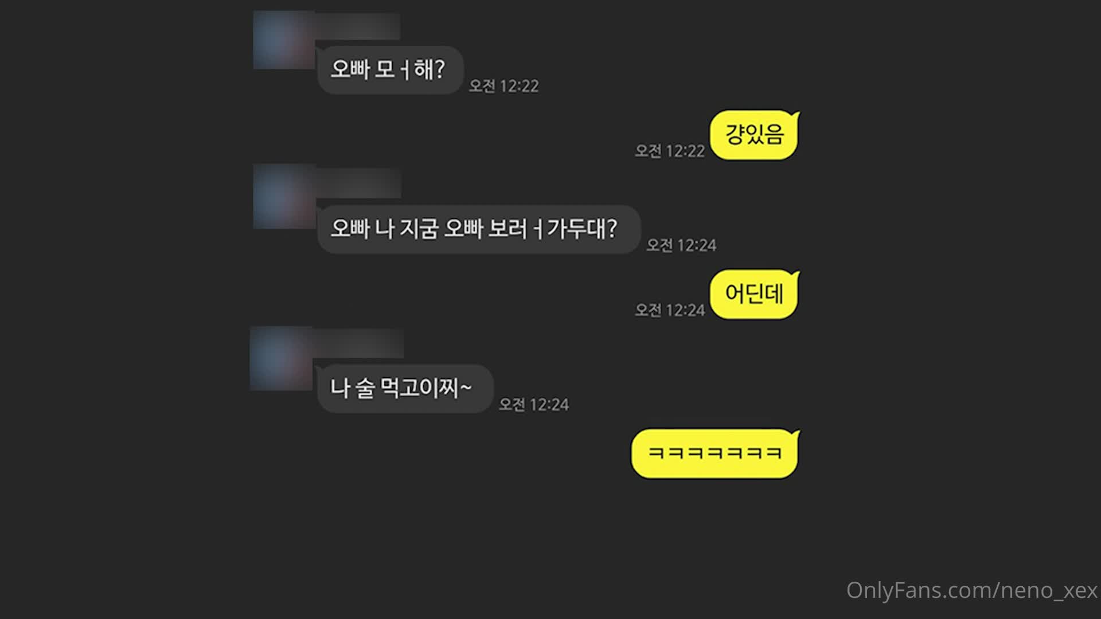This screenshot has height=619, width=1101.
Task: Open the blurred sender name above the 보러ㅓ가두대 message
Action: coord(358,183)
